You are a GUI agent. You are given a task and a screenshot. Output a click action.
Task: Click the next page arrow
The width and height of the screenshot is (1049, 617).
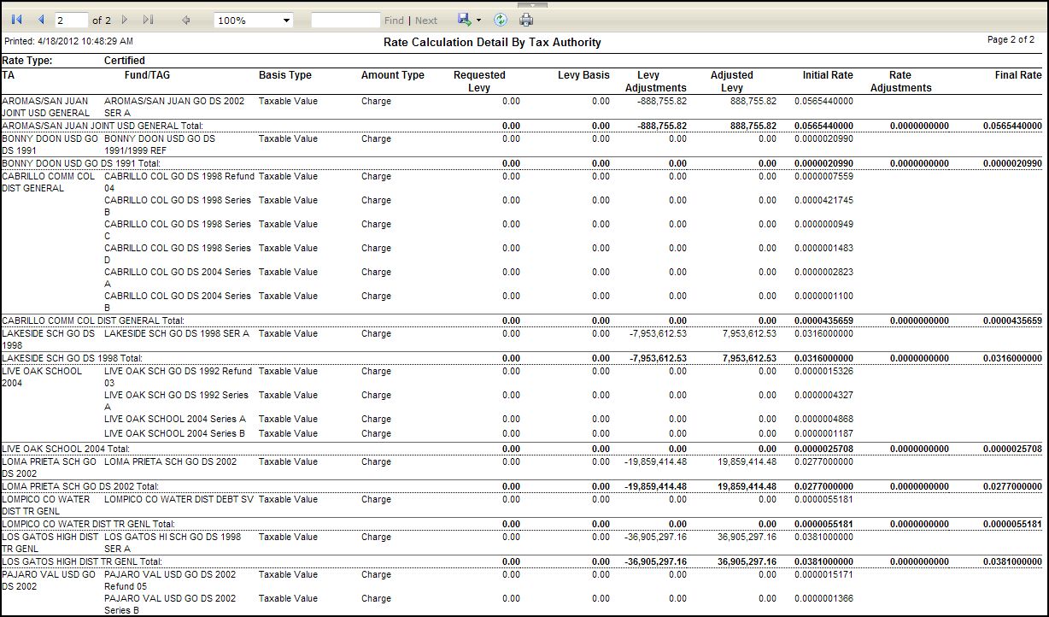(125, 20)
